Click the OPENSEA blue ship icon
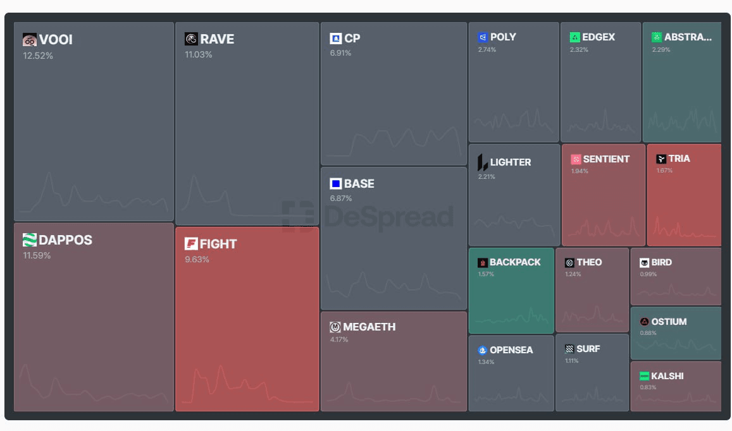This screenshot has width=732, height=431. [482, 350]
